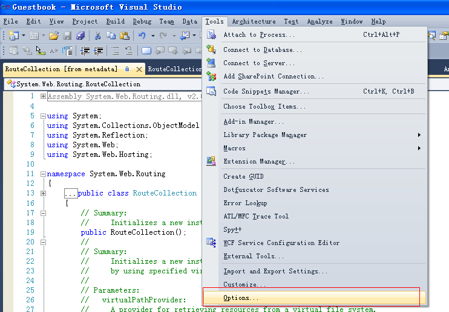The width and height of the screenshot is (449, 312).
Task: Click the WCF Service Configuration Editor icon
Action: pos(211,243)
